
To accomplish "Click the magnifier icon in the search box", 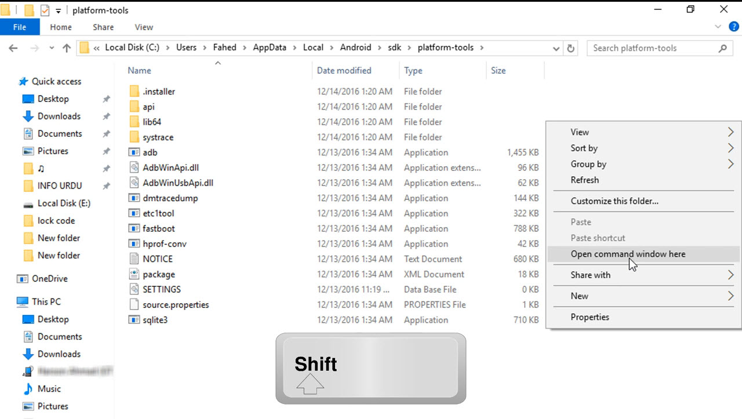I will [722, 48].
